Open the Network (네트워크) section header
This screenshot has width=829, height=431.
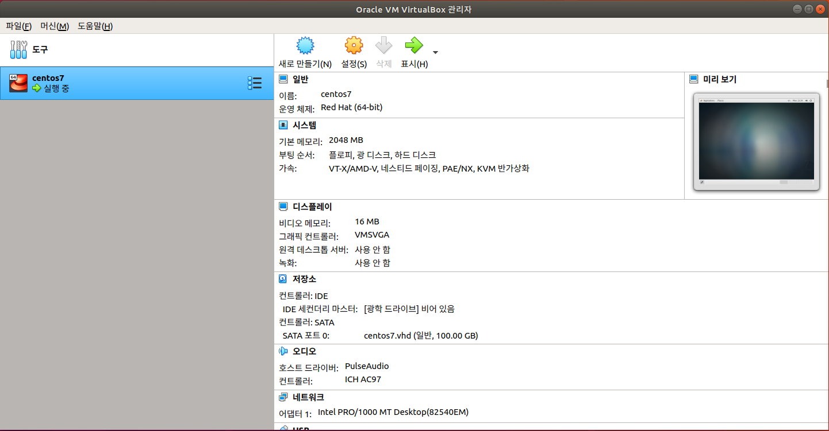pyautogui.click(x=308, y=397)
